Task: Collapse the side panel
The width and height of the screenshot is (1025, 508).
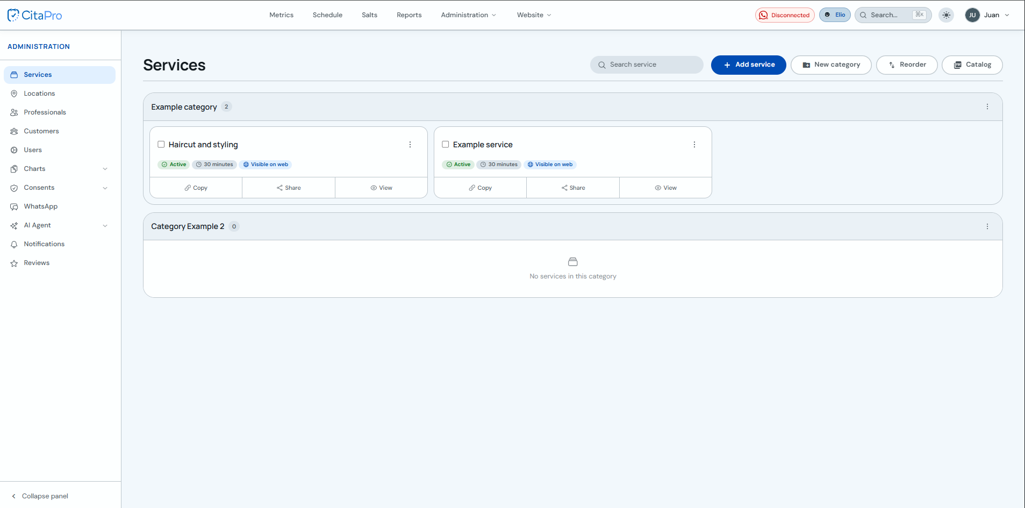Action: 40,496
